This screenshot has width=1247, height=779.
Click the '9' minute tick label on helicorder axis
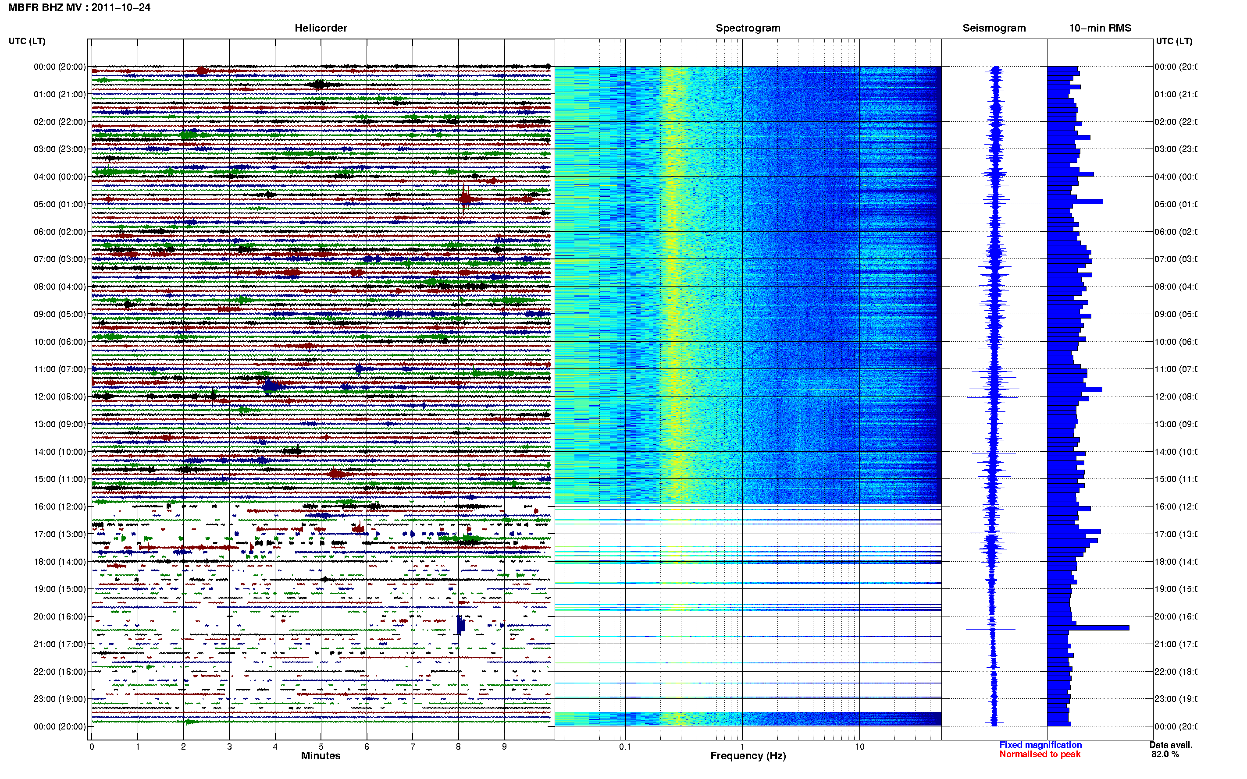coord(504,747)
